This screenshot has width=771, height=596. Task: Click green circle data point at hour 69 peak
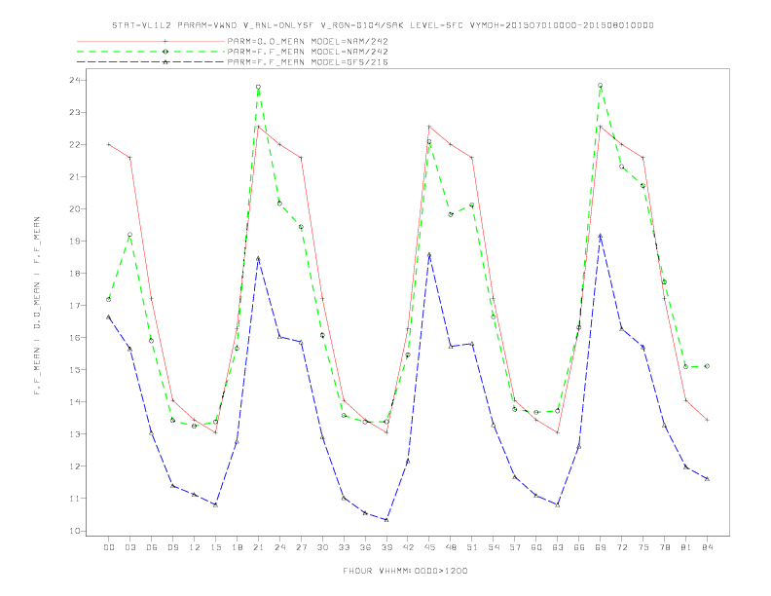coord(601,85)
